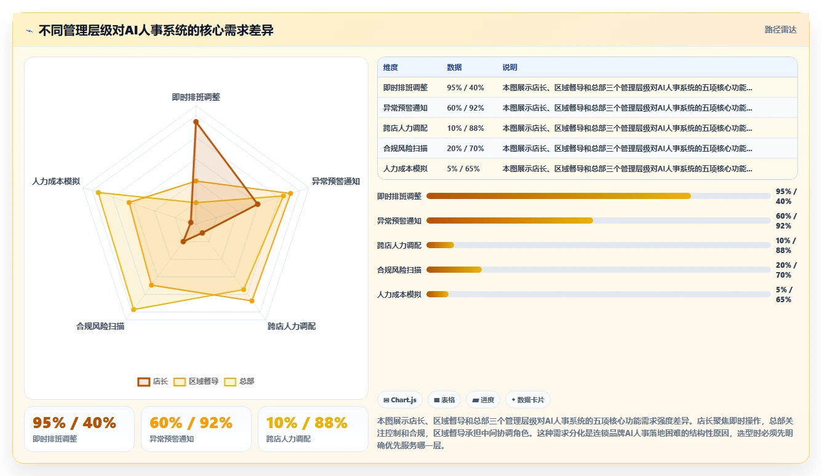
Task: Click the 数据 column header
Action: (454, 68)
